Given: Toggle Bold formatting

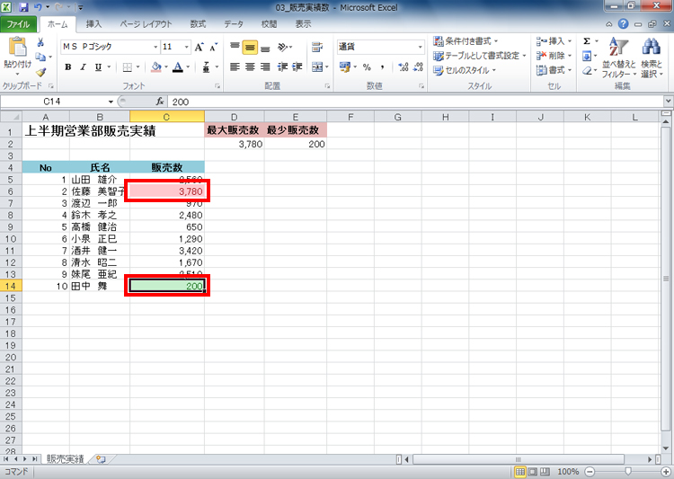Looking at the screenshot, I should pyautogui.click(x=68, y=67).
